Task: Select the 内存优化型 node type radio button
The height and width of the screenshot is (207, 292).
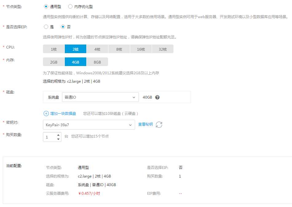Action: pos(70,6)
